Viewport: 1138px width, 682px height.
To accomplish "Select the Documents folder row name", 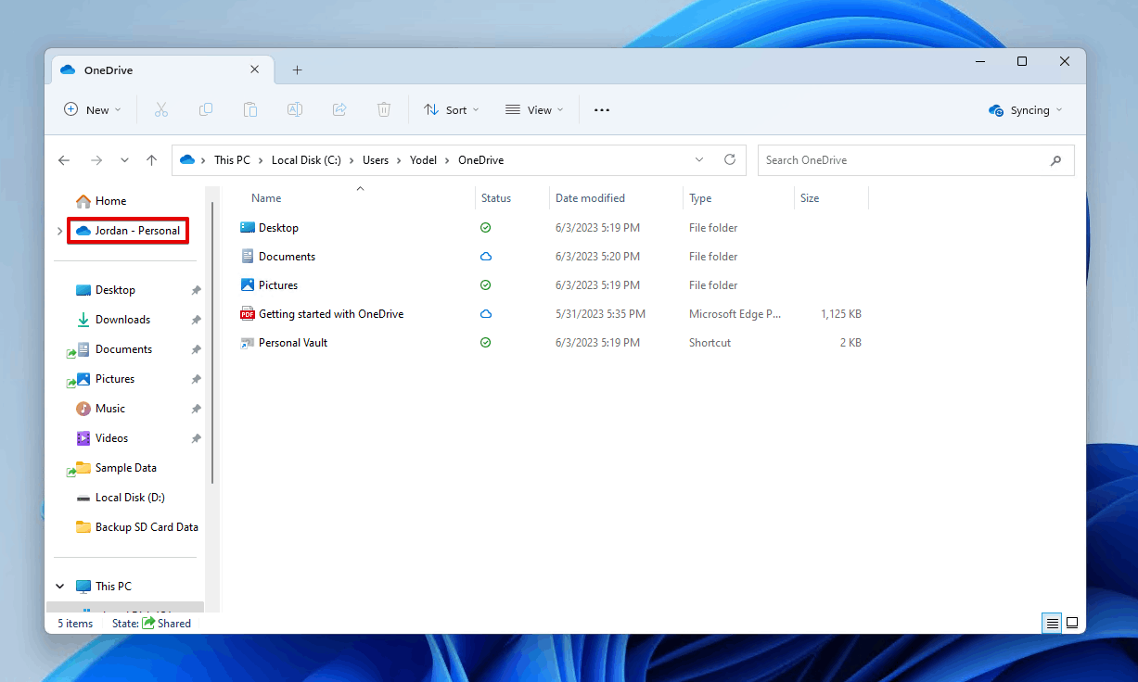I will [x=287, y=257].
